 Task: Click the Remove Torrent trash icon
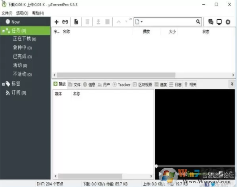tap(87, 22)
